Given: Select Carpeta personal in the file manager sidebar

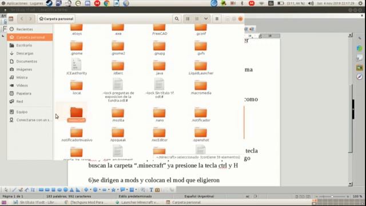Looking at the screenshot, I should pos(30,37).
